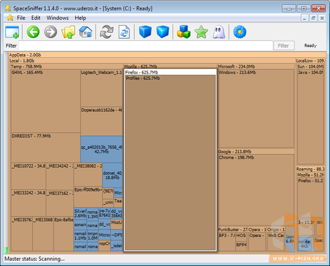Select the _MEI38082 folder block
The height and width of the screenshot is (266, 330).
[88, 175]
